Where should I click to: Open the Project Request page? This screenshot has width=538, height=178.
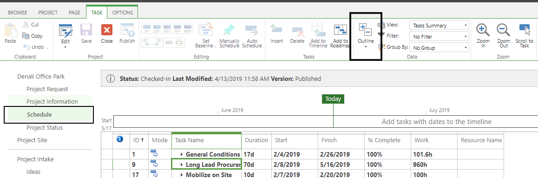[x=47, y=89]
